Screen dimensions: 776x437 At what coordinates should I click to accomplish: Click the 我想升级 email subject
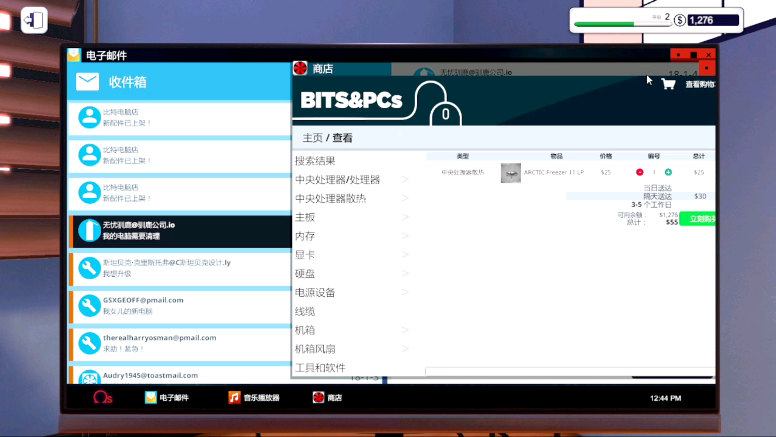tap(117, 274)
